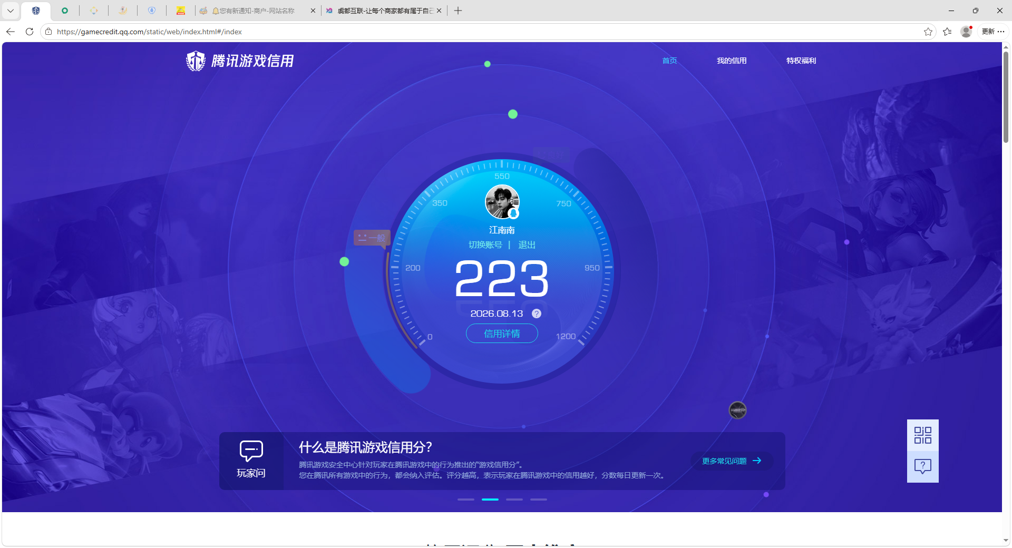The width and height of the screenshot is (1012, 548).
Task: Open a new tab with the plus icon
Action: 458,11
